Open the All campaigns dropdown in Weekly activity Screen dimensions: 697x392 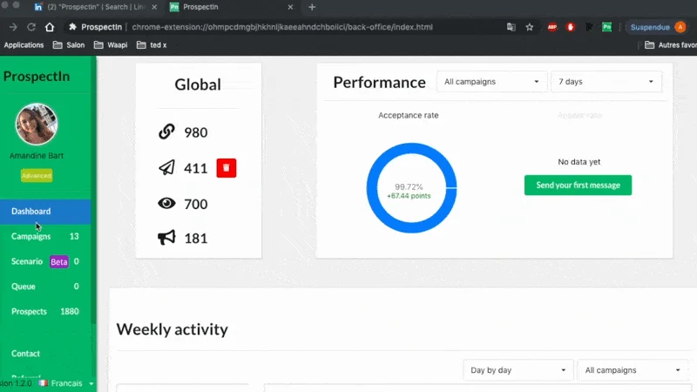633,370
